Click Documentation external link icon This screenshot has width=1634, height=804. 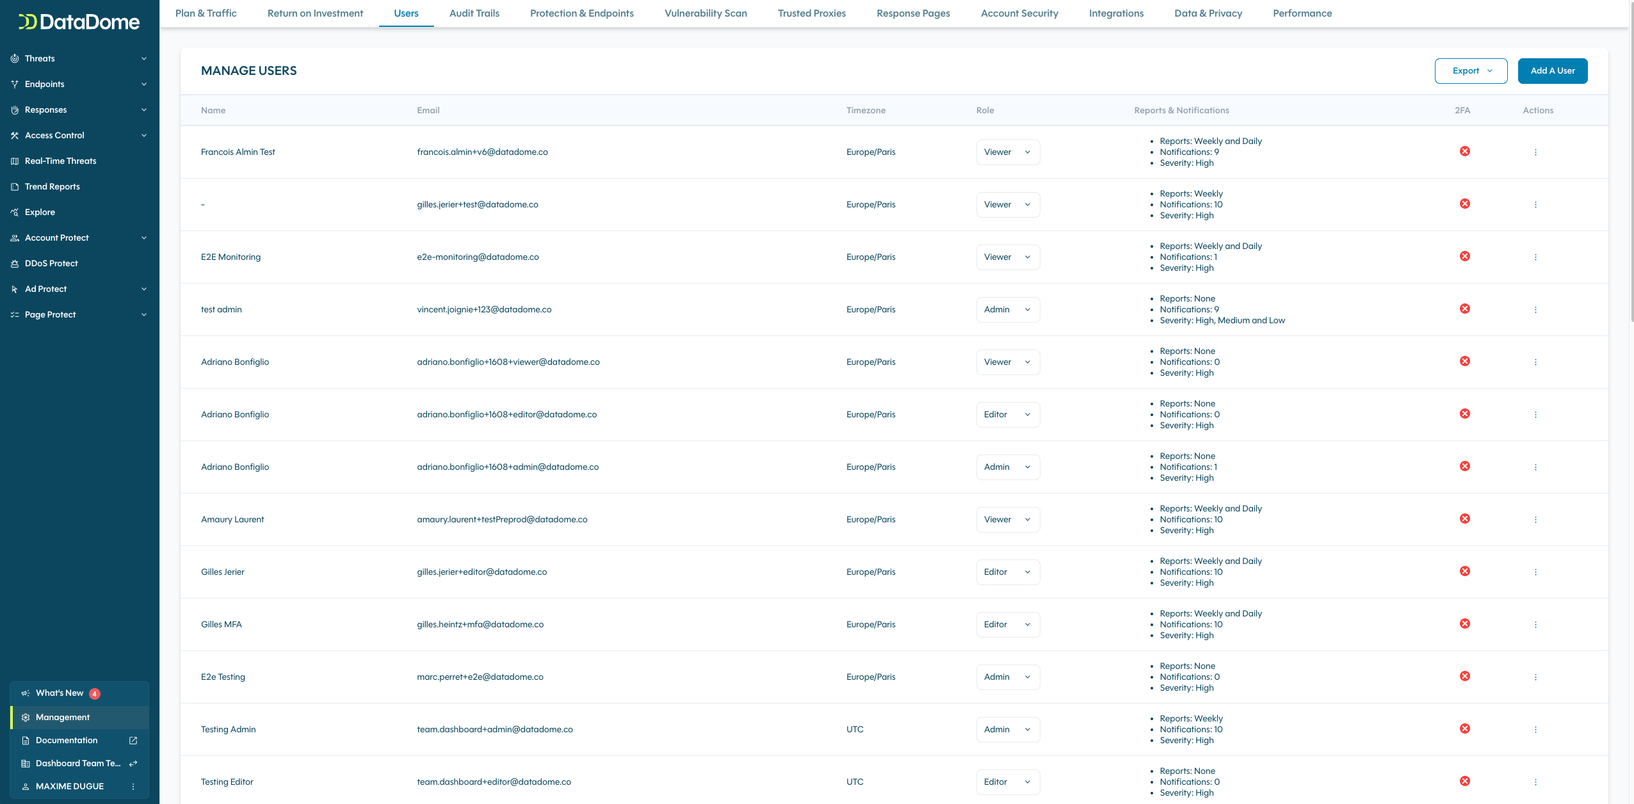(x=133, y=741)
